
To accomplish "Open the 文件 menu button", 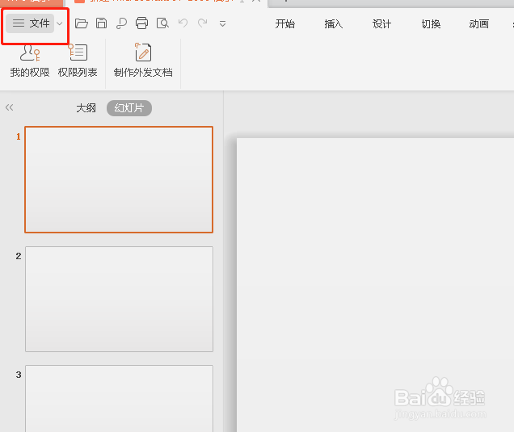I will 30,23.
